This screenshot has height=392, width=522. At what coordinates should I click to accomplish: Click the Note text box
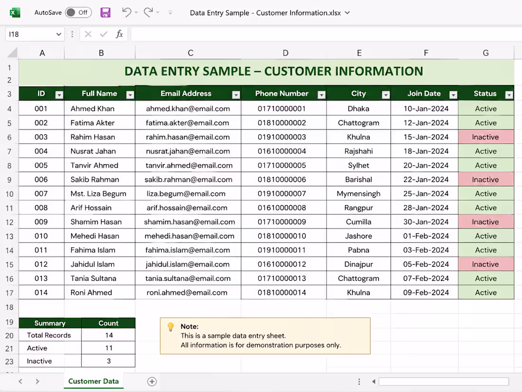(x=265, y=335)
